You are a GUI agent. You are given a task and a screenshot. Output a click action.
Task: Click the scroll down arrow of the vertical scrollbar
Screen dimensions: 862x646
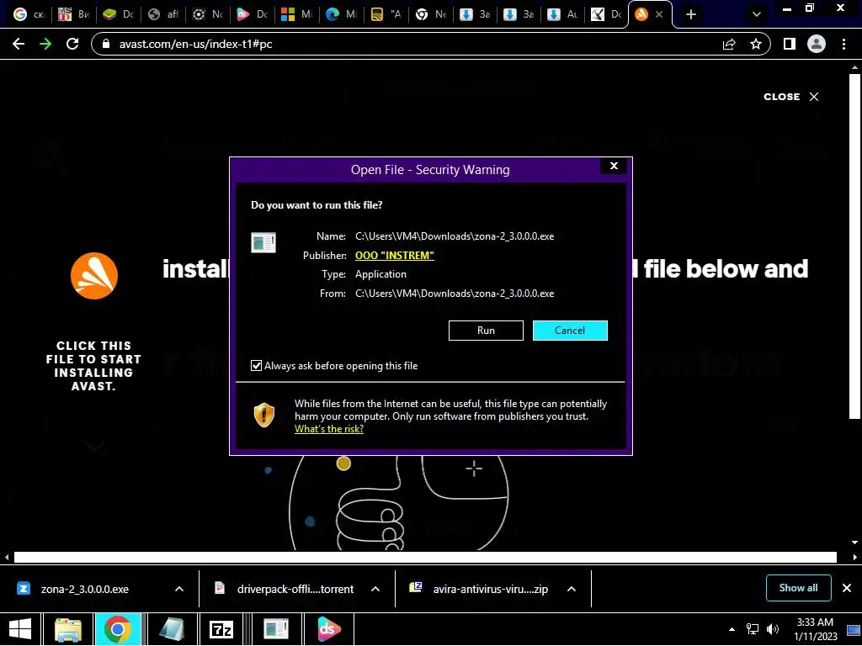pos(854,543)
